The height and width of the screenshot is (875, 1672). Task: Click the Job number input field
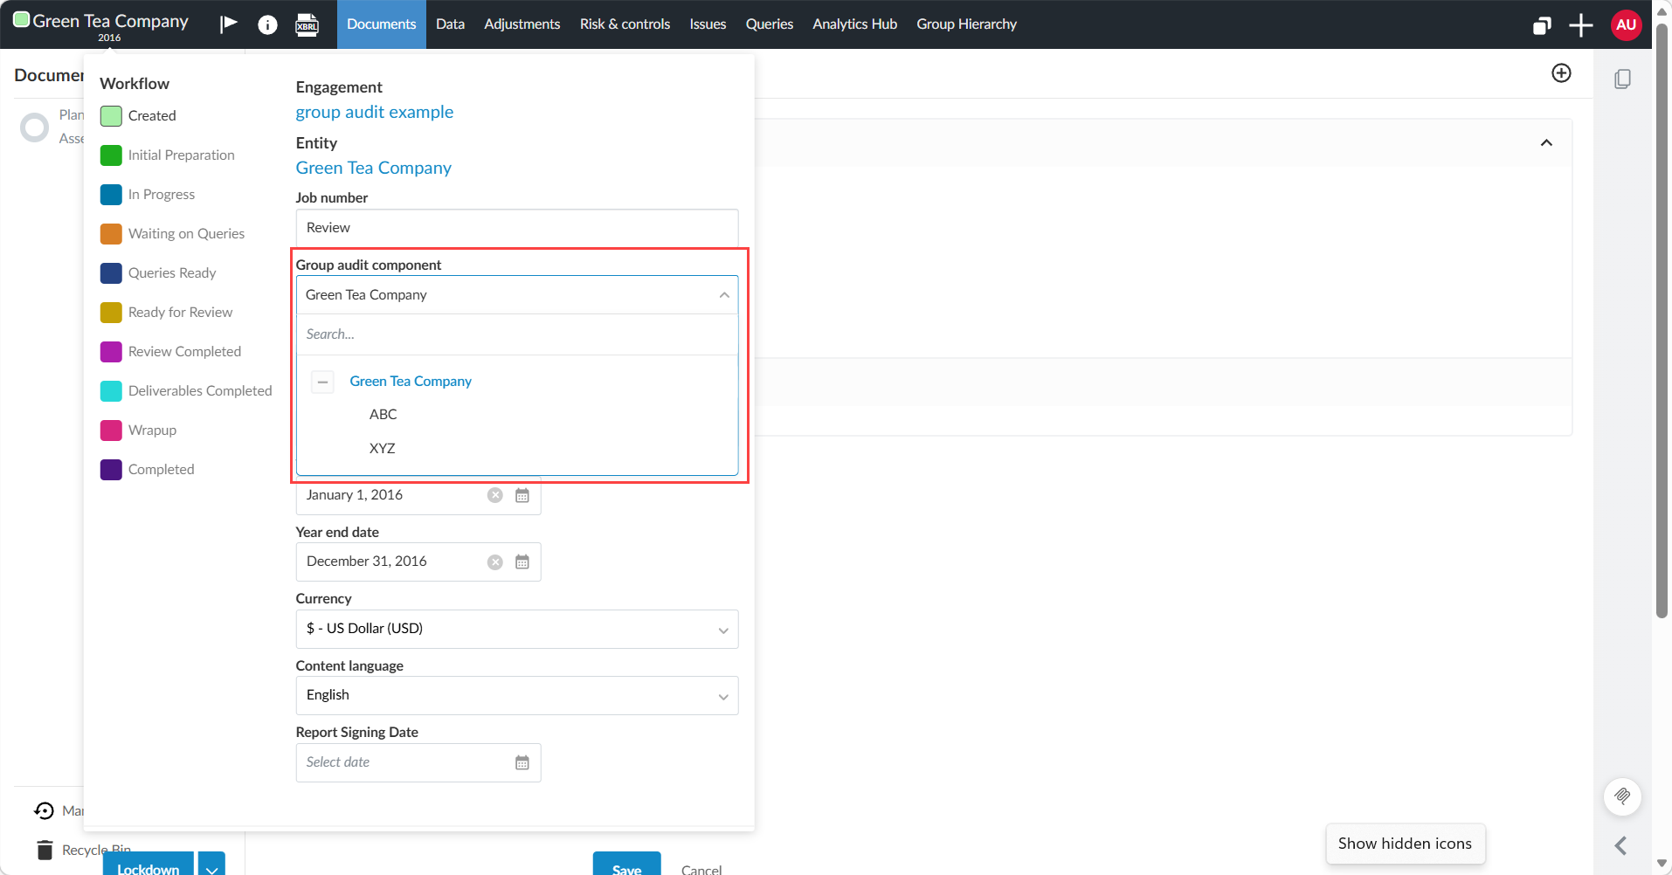pyautogui.click(x=517, y=228)
